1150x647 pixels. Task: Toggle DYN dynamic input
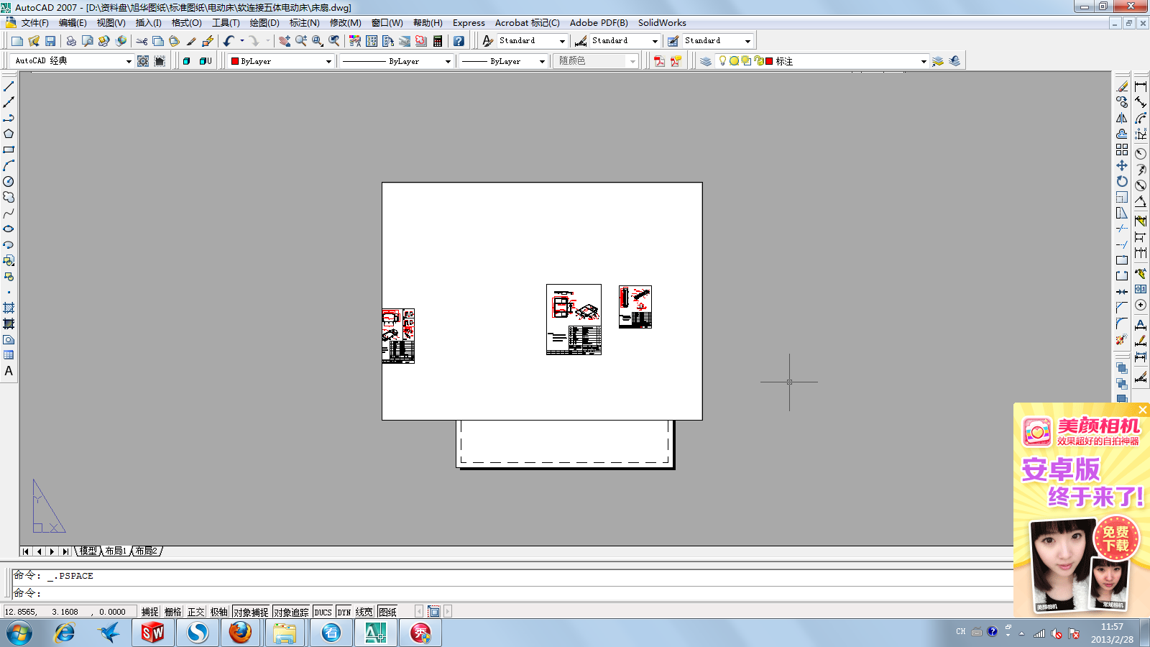coord(344,612)
